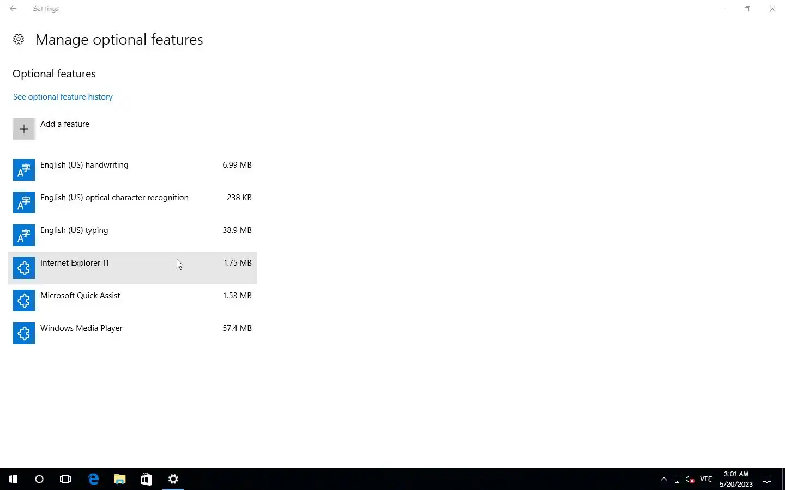This screenshot has height=490, width=785.
Task: Close the Settings window
Action: point(772,9)
